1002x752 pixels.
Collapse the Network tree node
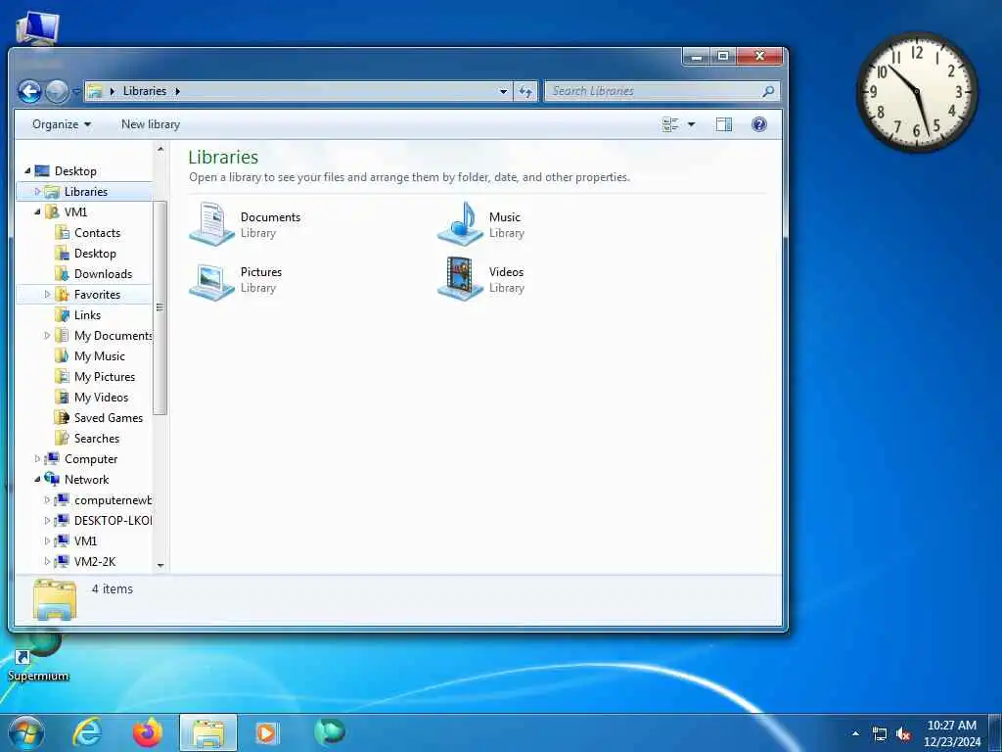click(x=37, y=479)
